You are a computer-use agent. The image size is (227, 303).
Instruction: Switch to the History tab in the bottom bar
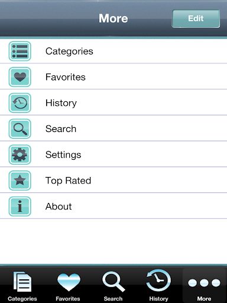click(158, 286)
